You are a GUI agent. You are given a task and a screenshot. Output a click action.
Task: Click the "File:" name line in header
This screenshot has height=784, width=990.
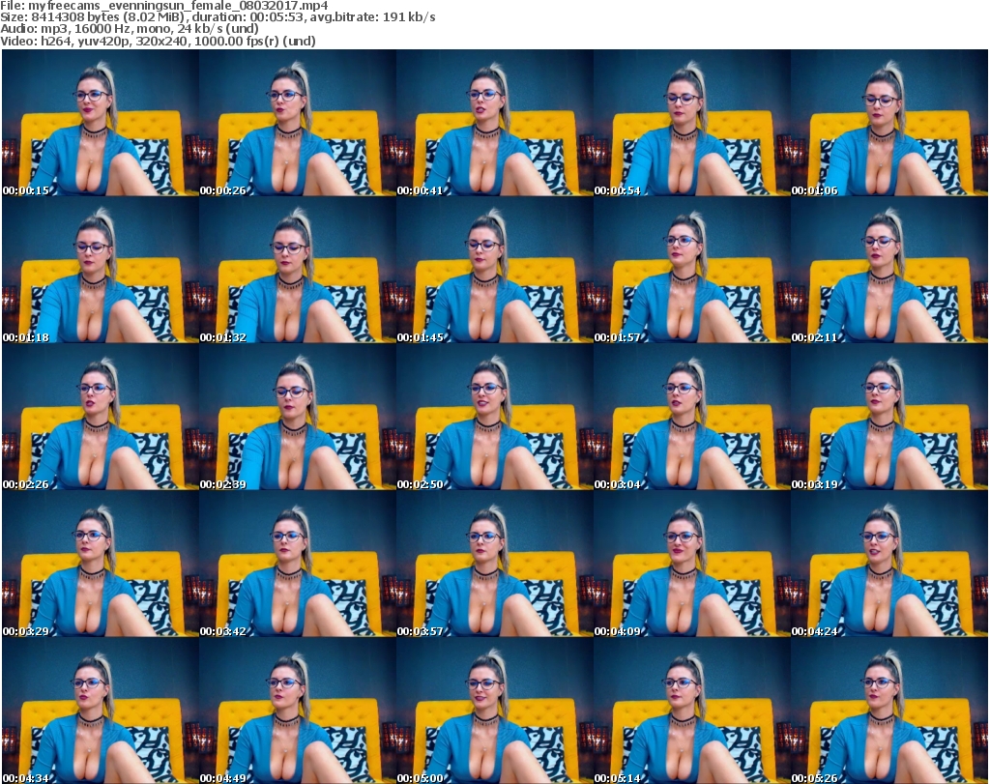[x=164, y=6]
